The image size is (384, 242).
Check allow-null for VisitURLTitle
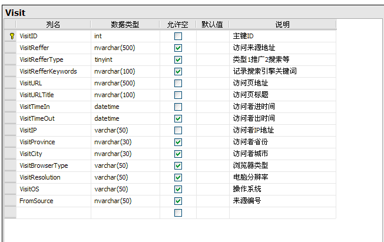(178, 95)
